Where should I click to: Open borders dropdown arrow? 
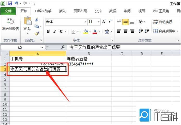[78, 31]
